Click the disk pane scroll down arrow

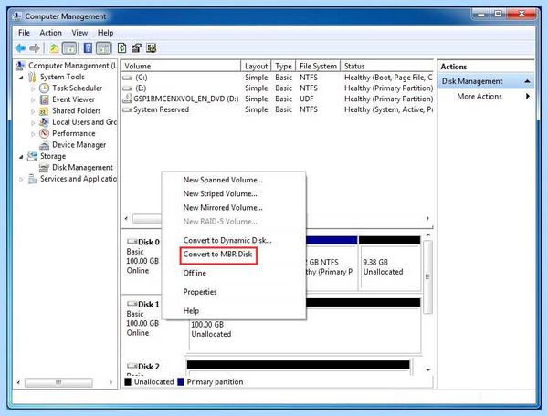tap(428, 370)
